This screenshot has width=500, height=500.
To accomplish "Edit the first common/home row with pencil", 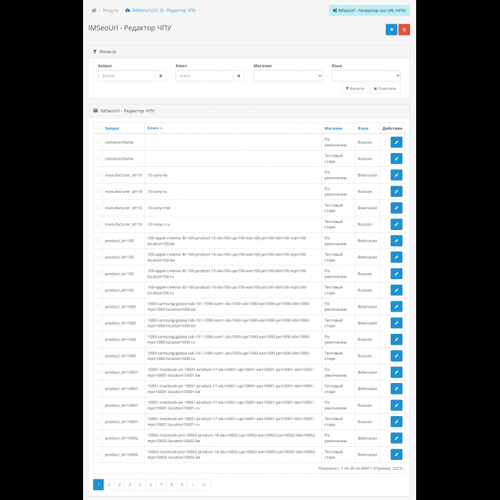I will pyautogui.click(x=396, y=142).
